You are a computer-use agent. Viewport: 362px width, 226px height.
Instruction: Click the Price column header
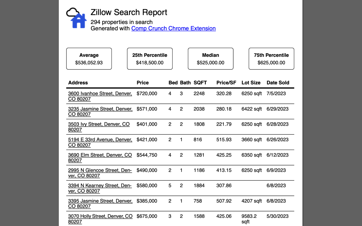[x=143, y=83]
